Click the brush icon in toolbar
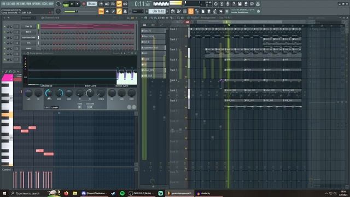Image resolution: width=350 pixels, height=197 pixels. pyautogui.click(x=113, y=11)
